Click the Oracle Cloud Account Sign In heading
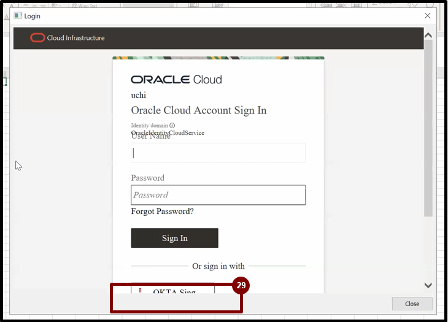448x322 pixels. point(199,110)
